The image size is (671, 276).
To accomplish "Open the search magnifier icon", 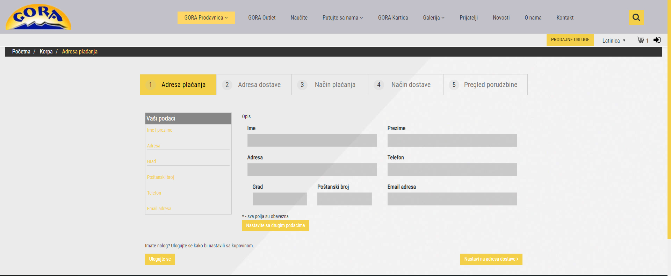I will [x=636, y=17].
